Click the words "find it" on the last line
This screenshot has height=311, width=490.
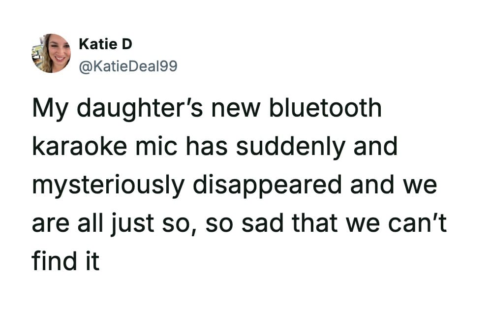pyautogui.click(x=65, y=261)
